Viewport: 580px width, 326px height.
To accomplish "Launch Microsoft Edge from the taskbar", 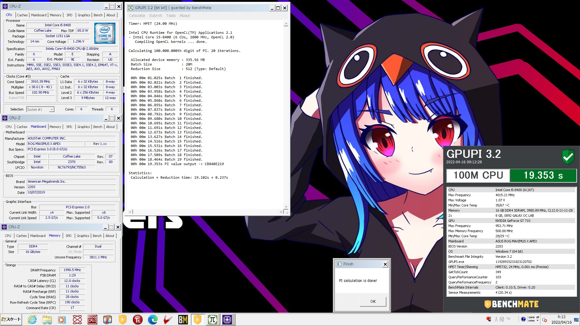I will pyautogui.click(x=153, y=320).
